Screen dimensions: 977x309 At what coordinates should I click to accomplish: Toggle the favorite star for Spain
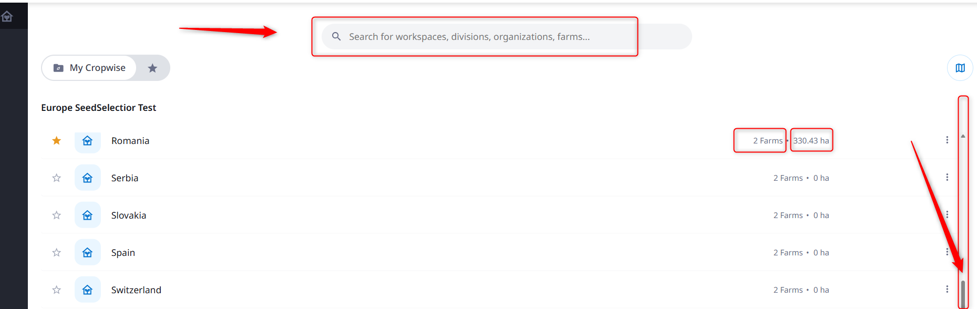pyautogui.click(x=57, y=253)
